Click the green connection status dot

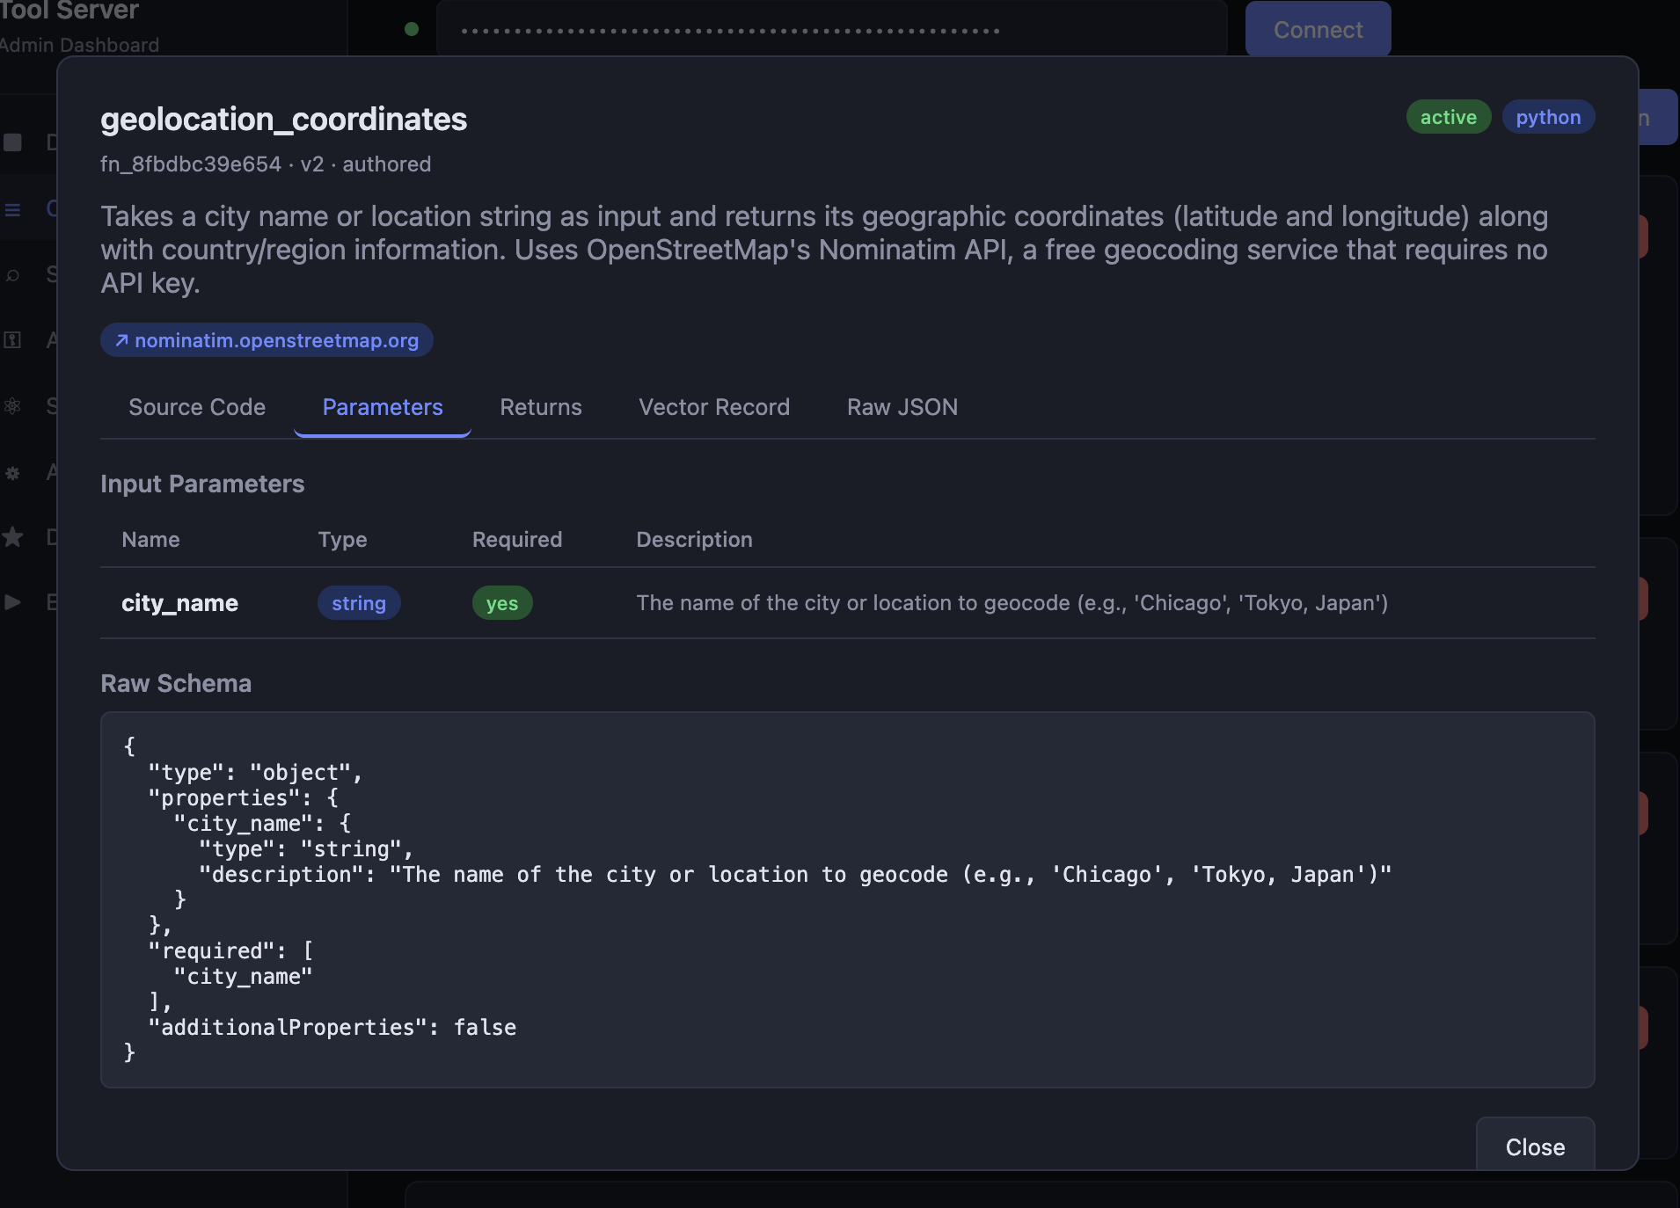[x=411, y=29]
